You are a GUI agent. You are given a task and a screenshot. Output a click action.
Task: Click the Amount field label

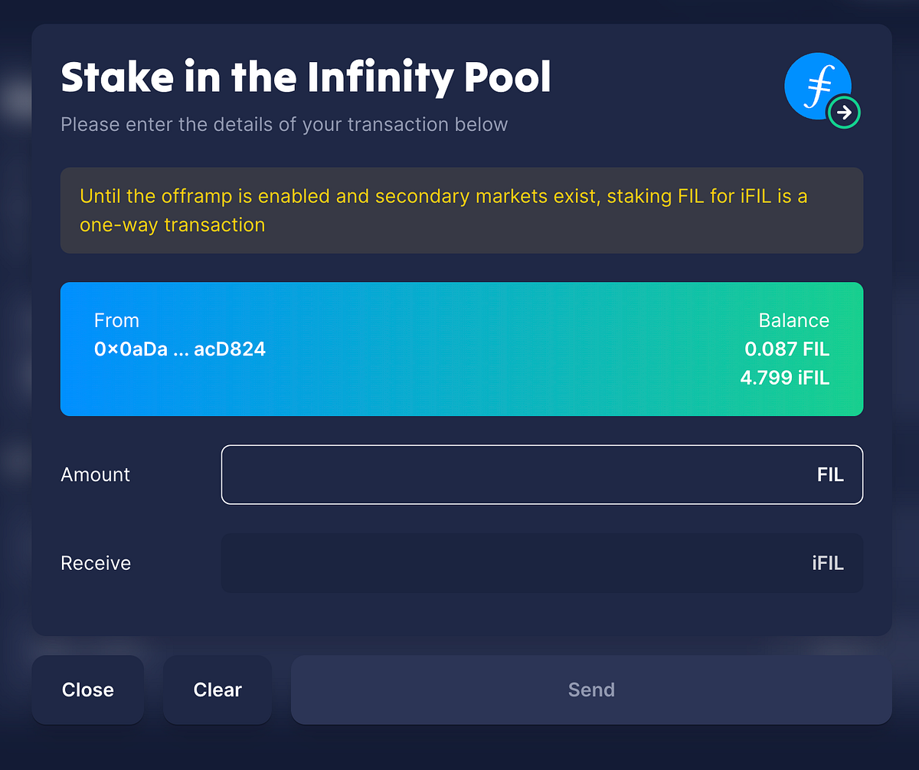coord(96,474)
